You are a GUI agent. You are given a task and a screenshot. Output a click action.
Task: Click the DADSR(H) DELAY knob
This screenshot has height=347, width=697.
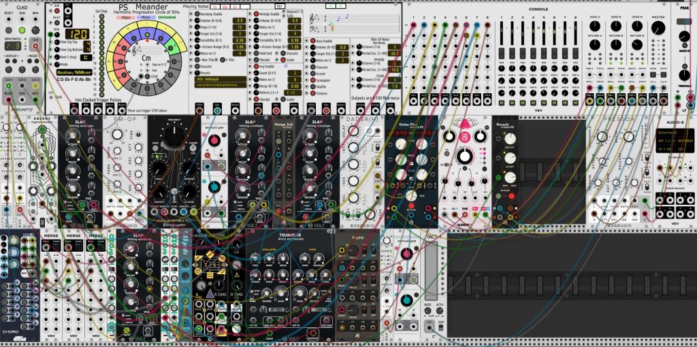(x=353, y=131)
